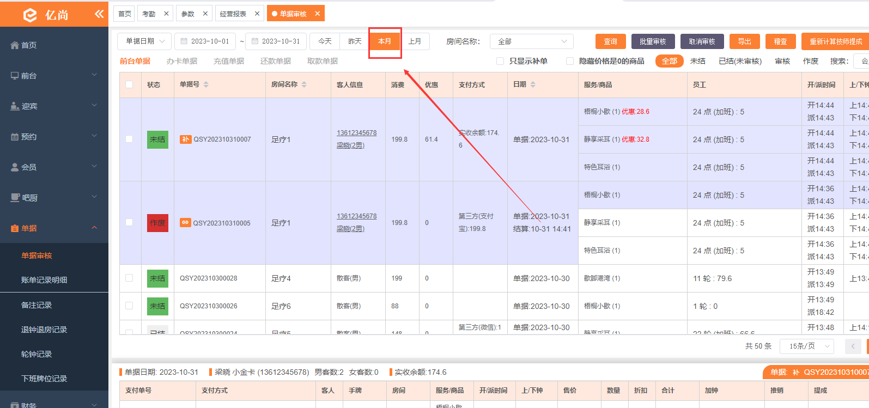Switch to the 首页 tab
869x408 pixels.
[x=125, y=14]
